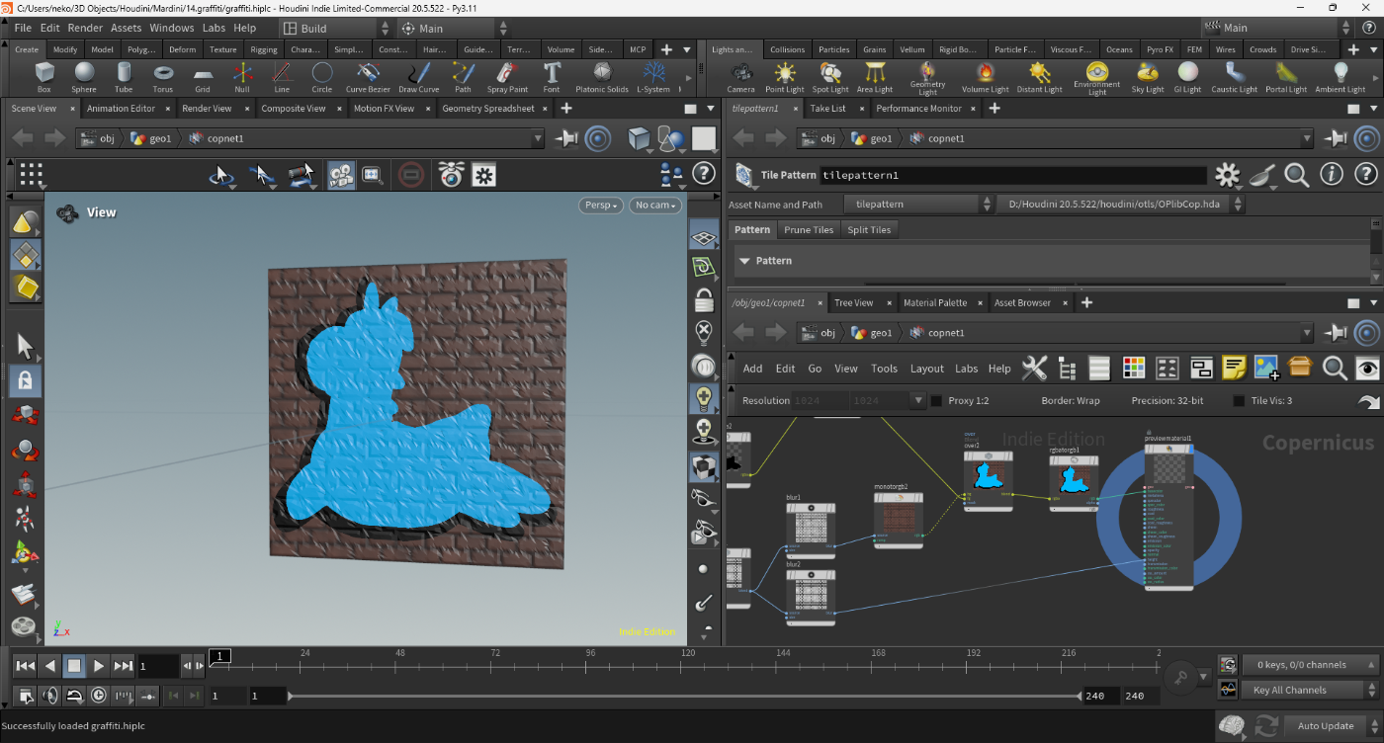Enable the Proxy 1:2 checkbox
Screen dimensions: 1384x743
click(936, 400)
